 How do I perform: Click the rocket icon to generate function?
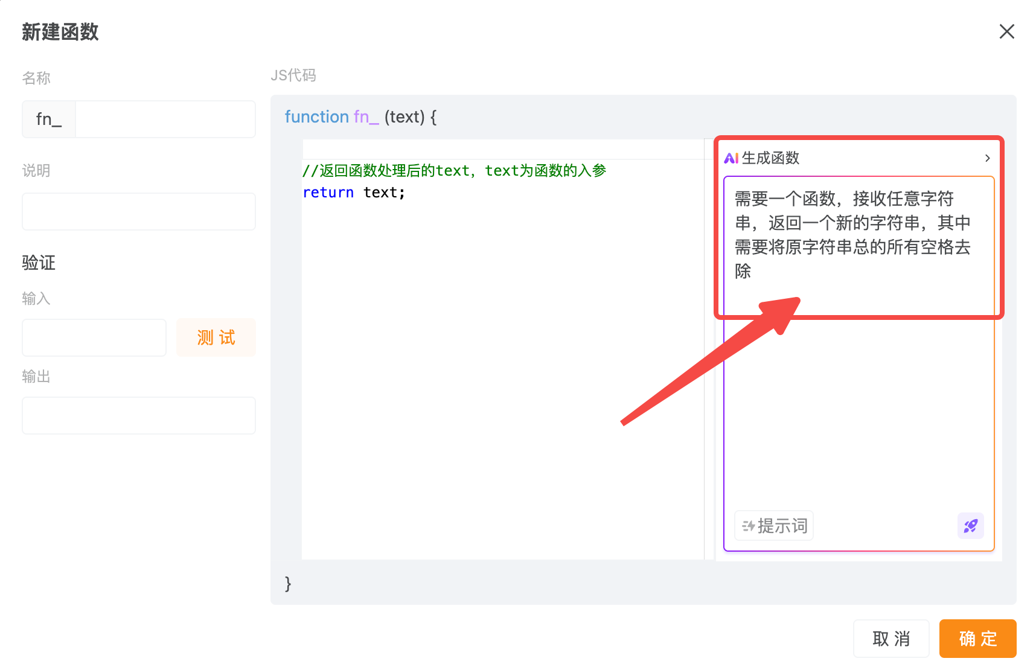(x=970, y=526)
